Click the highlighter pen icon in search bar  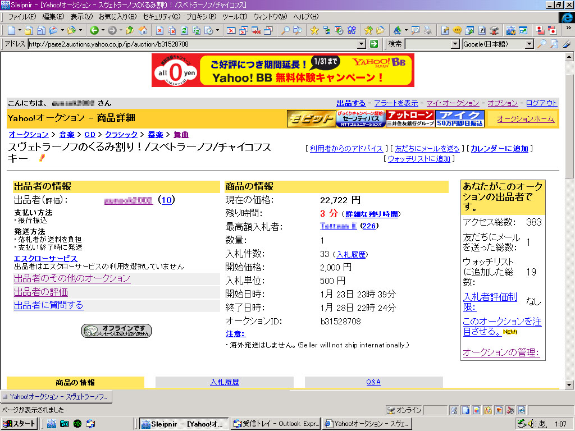click(x=567, y=44)
